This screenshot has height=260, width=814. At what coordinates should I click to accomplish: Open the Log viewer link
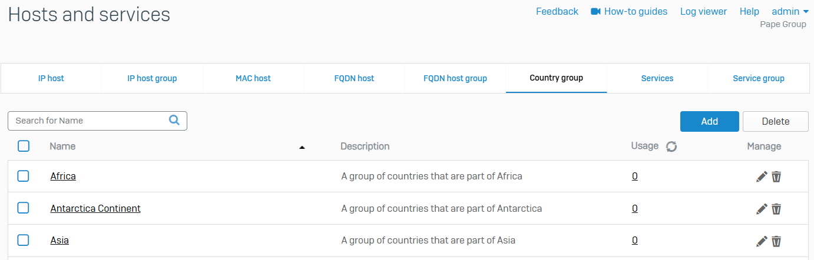(x=703, y=11)
